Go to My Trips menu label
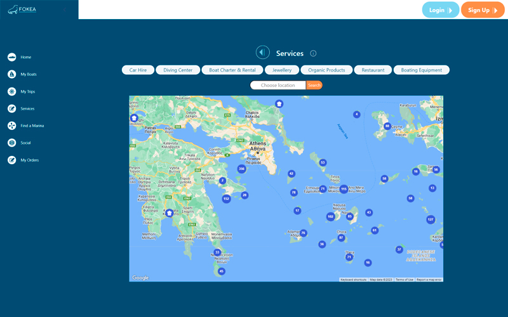This screenshot has width=508, height=317. pyautogui.click(x=28, y=91)
